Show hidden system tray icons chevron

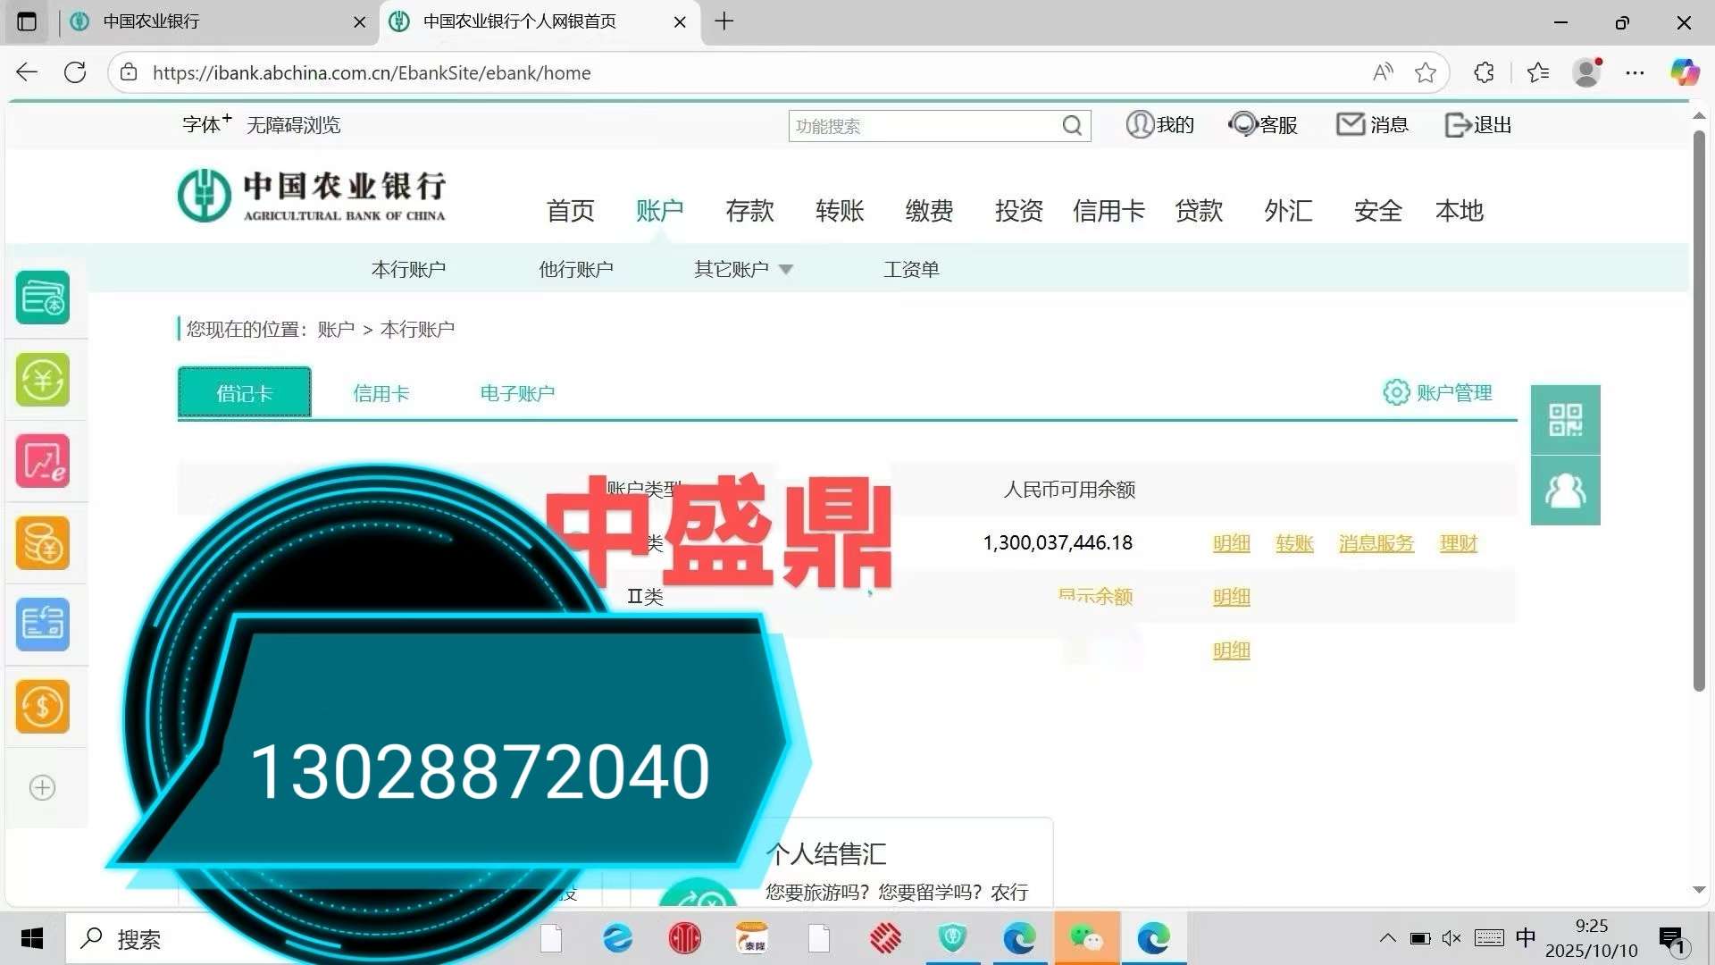tap(1387, 938)
